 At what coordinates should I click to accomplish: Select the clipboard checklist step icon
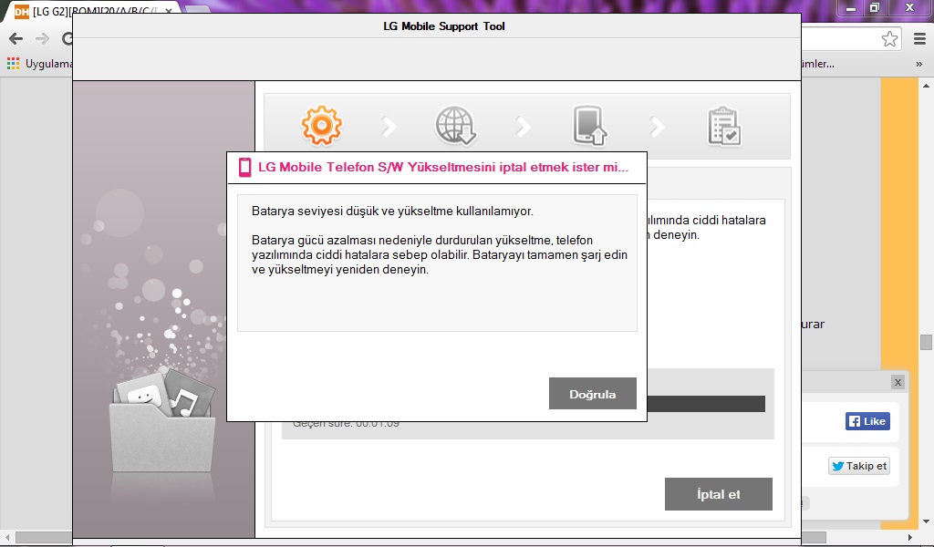pyautogui.click(x=723, y=126)
